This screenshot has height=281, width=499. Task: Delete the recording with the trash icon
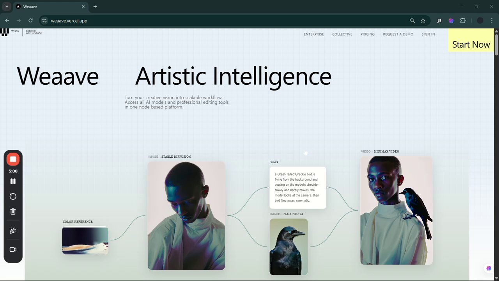coord(13,211)
